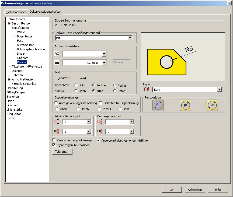This screenshot has height=197, width=233.
Task: Select the first Textposition style icon
Action: pos(158,105)
